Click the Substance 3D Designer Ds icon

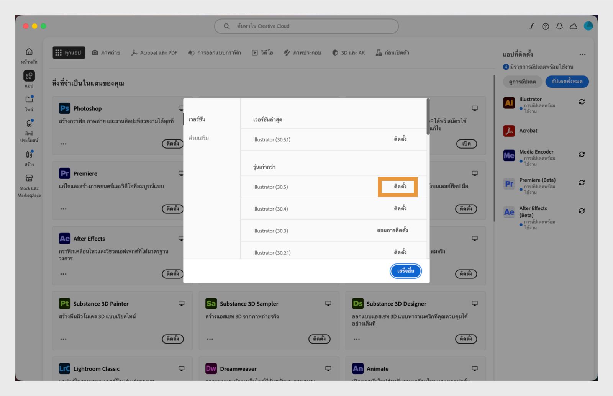click(x=358, y=304)
